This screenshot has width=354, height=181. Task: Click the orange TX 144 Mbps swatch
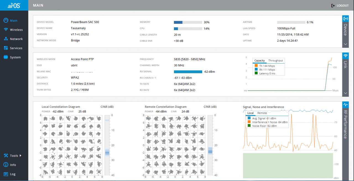pyautogui.click(x=256, y=66)
